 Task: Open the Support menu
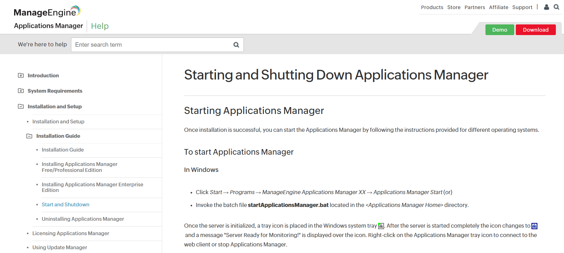point(522,7)
